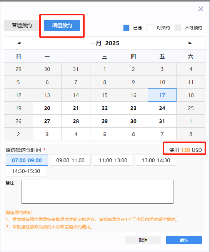
Task: Cancel with the 取消 button
Action: tap(143, 240)
